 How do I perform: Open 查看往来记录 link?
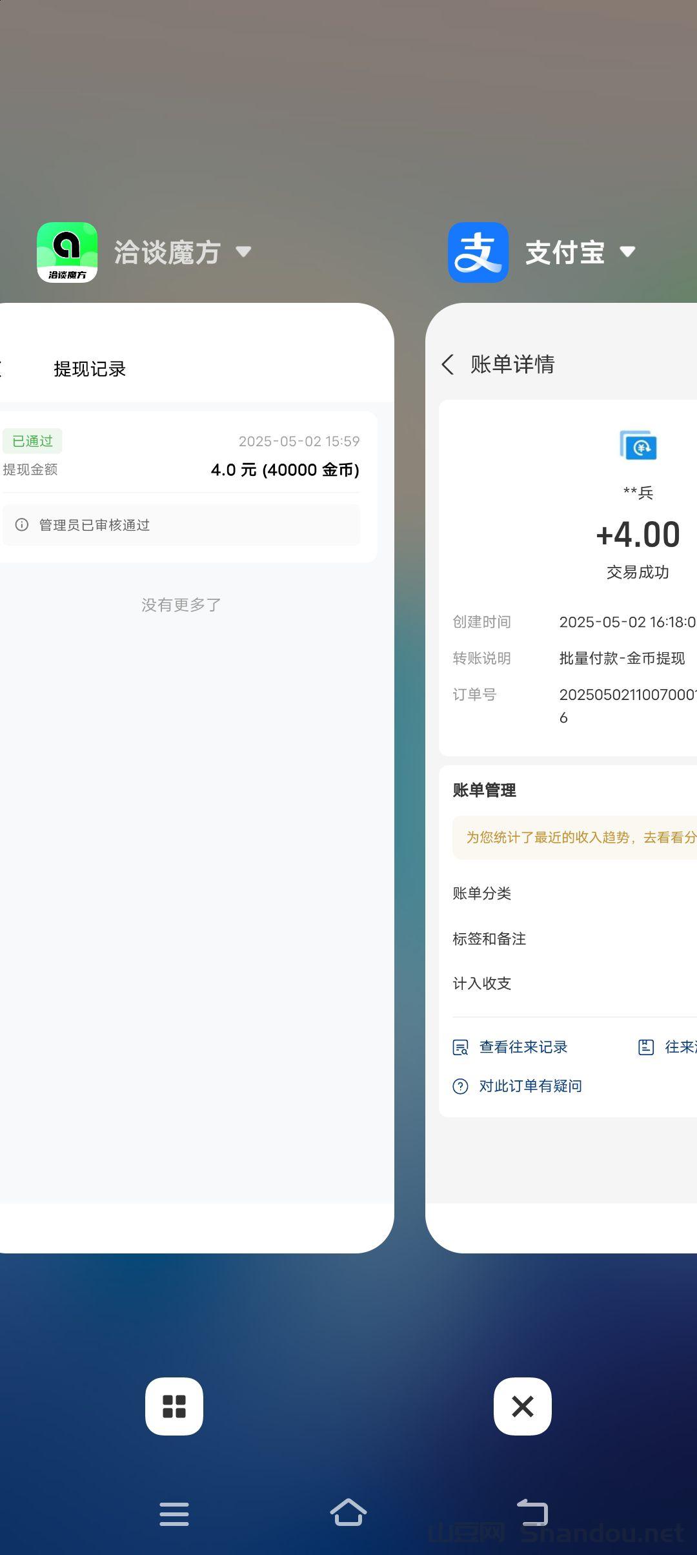(523, 1047)
